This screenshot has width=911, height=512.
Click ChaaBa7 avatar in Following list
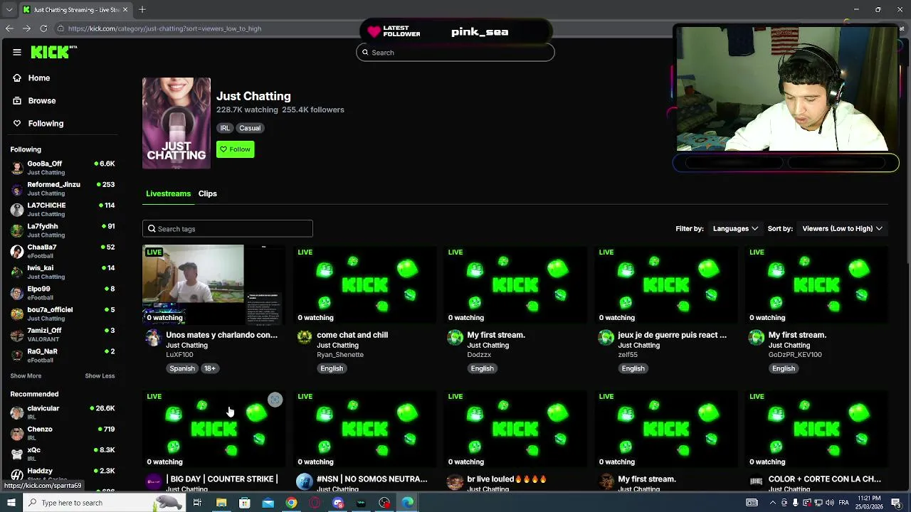pyautogui.click(x=17, y=251)
